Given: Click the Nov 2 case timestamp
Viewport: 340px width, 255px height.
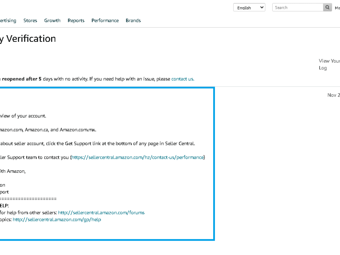Looking at the screenshot, I should [x=334, y=95].
